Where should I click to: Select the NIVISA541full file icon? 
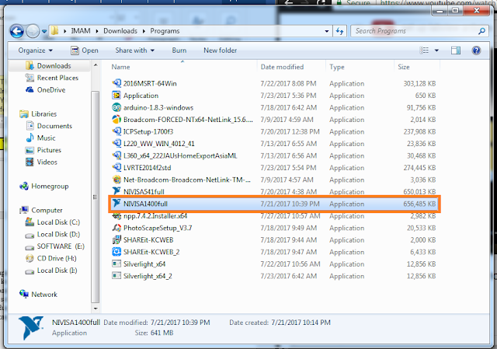coord(116,191)
